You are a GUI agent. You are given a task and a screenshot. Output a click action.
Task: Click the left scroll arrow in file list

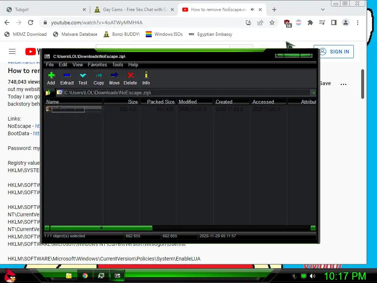coord(47,228)
